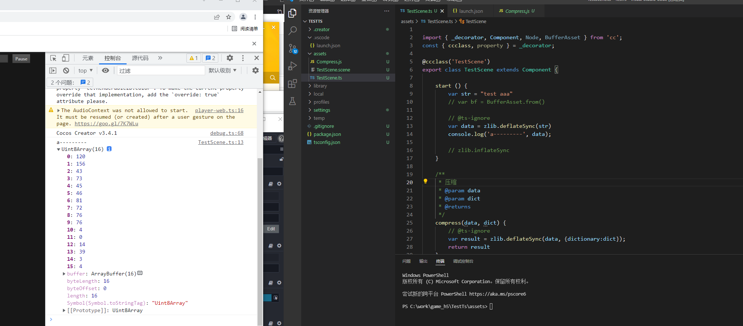This screenshot has height=326, width=743.
Task: Toggle the device toolbar icon in DevTools
Action: pos(65,58)
